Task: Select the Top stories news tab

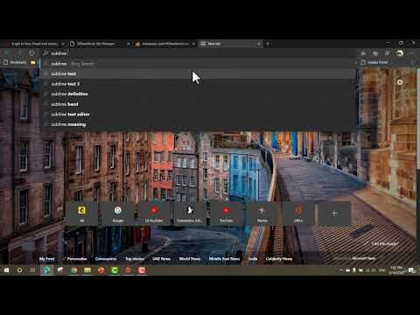Action: (x=135, y=259)
